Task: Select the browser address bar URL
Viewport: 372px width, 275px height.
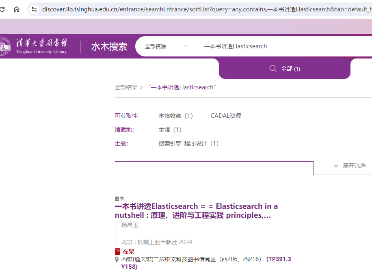Action: [206, 9]
